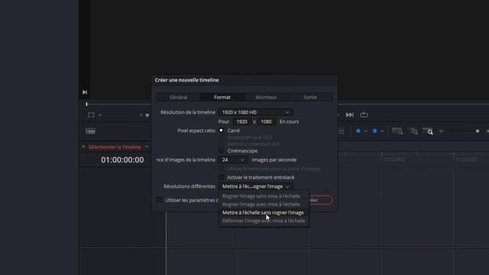Expand the frame rate 24 dropdown
This screenshot has height=275, width=489.
[232, 160]
